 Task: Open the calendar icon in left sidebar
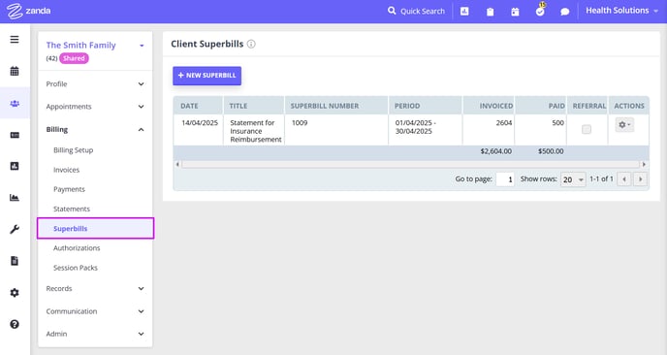(15, 71)
